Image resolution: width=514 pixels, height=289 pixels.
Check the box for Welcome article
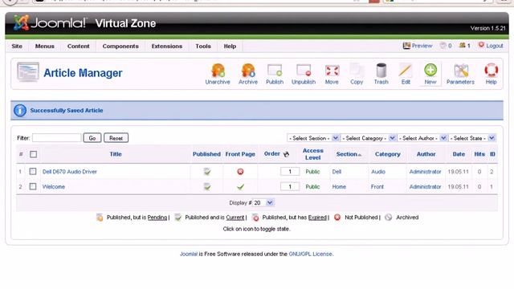tap(33, 186)
